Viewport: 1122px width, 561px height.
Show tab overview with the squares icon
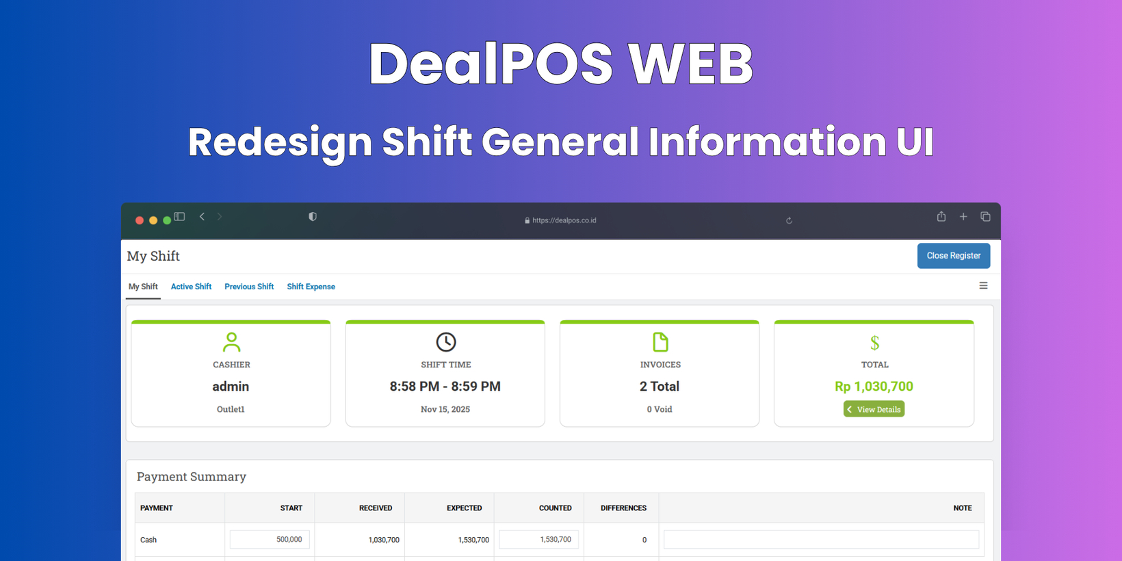tap(985, 217)
